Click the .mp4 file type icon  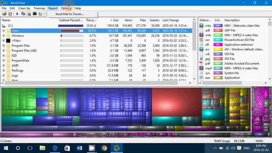(x=201, y=68)
